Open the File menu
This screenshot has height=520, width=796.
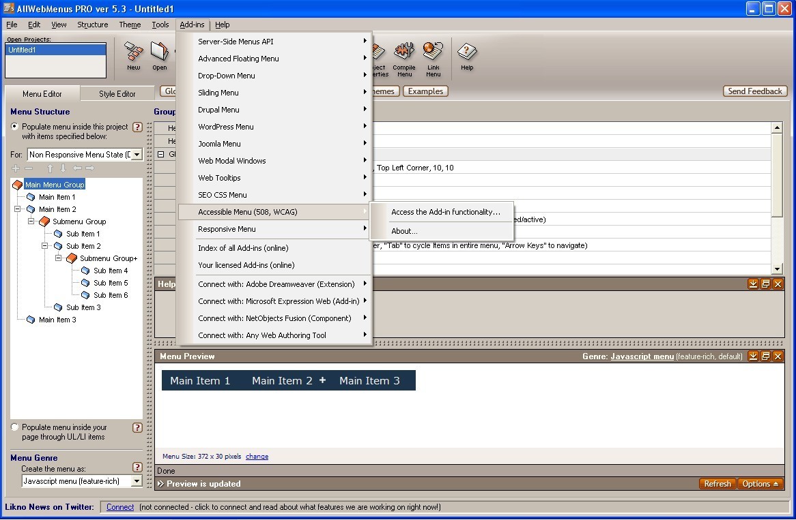click(12, 25)
